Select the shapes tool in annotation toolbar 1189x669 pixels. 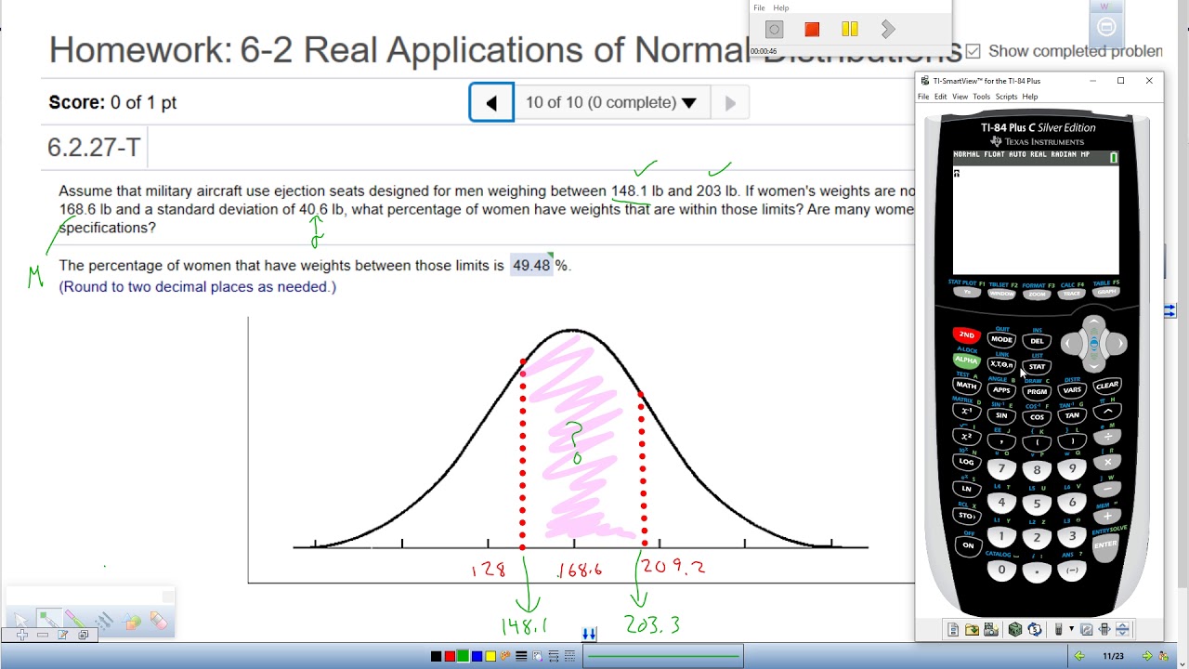coord(131,621)
